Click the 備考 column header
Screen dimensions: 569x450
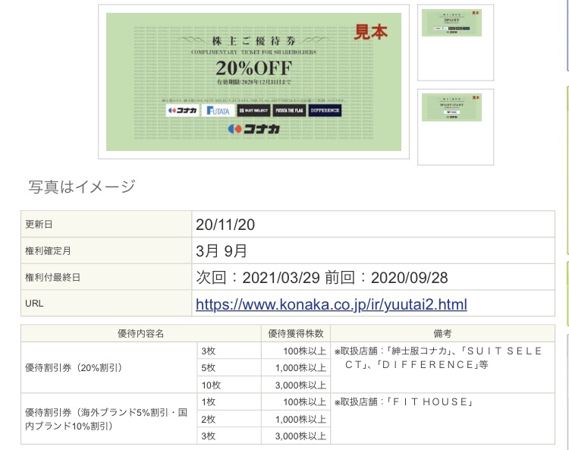pyautogui.click(x=442, y=333)
